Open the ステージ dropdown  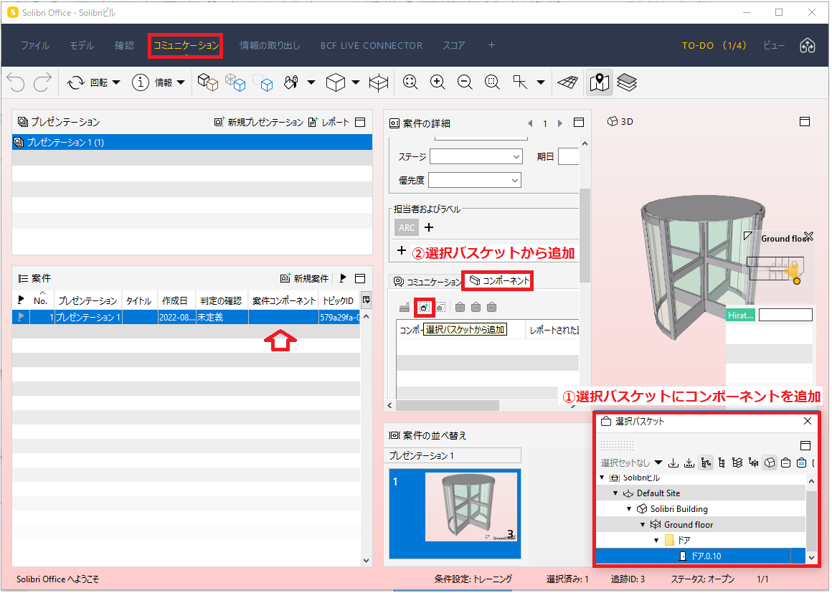click(x=476, y=156)
